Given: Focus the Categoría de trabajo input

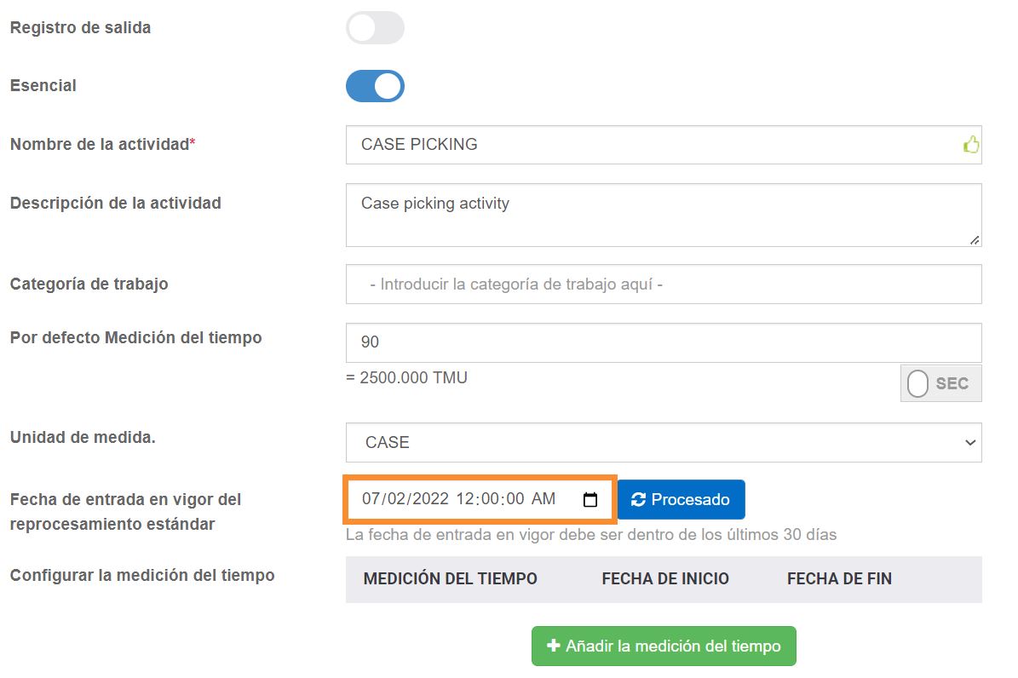Looking at the screenshot, I should click(663, 284).
